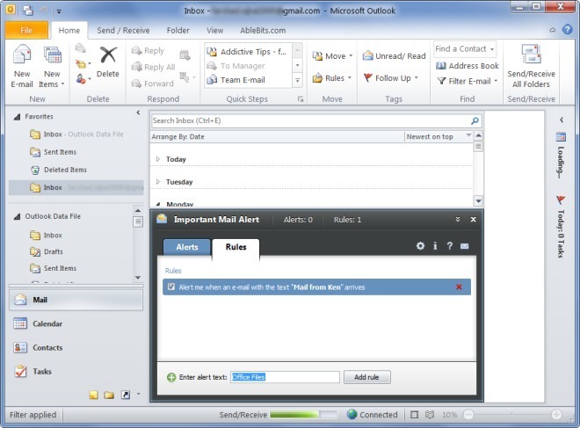The height and width of the screenshot is (428, 580).
Task: Run Team E-mail quick step
Action: coord(247,80)
